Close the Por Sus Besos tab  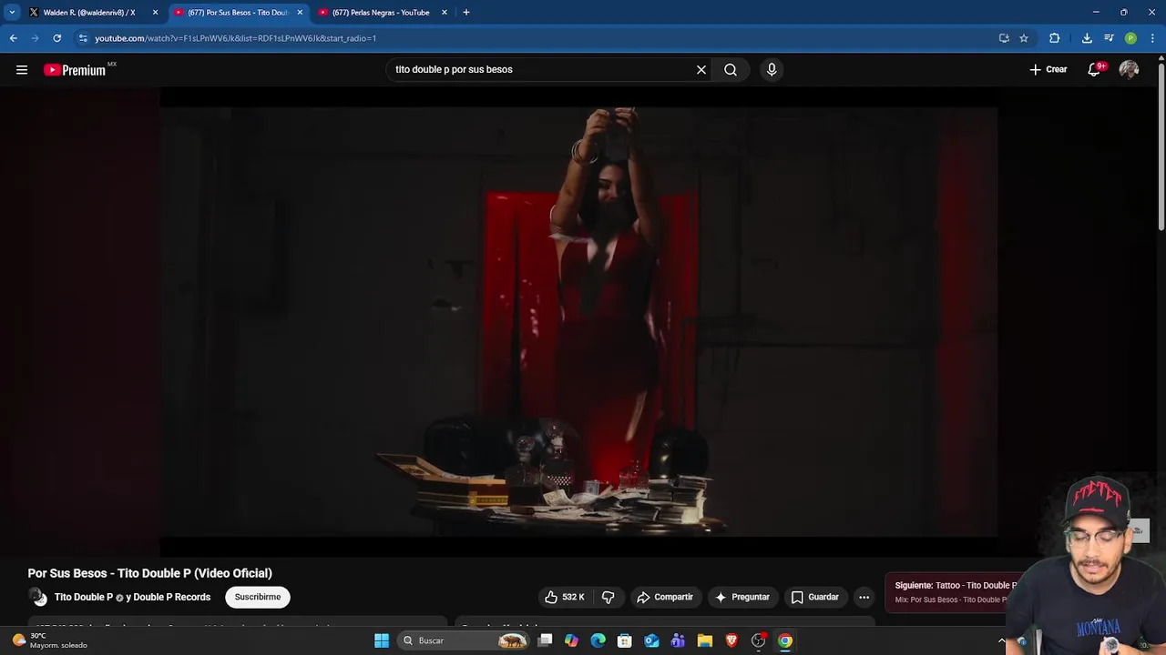pyautogui.click(x=300, y=13)
